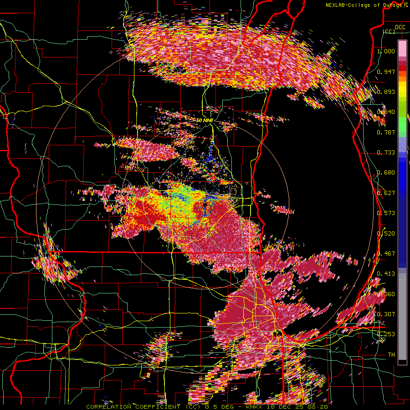Screen dimensions: 410x410
Task: Click the 0.520 colorbar value label
Action: (x=386, y=233)
